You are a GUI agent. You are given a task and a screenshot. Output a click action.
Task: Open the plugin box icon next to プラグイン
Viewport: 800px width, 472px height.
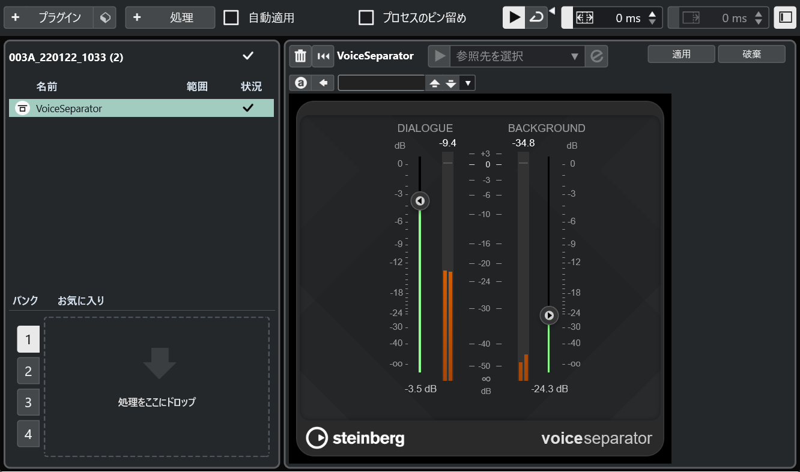[x=105, y=18]
